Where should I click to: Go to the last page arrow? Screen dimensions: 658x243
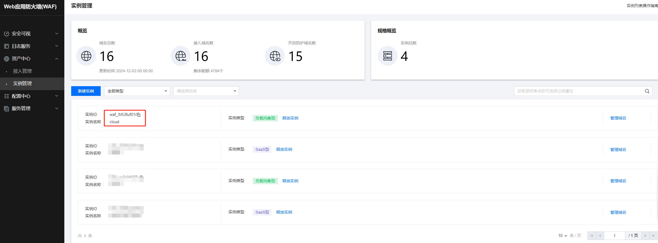point(653,236)
